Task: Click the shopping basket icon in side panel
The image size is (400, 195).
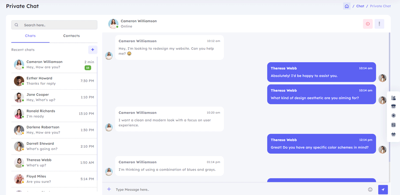Action: coord(393,134)
